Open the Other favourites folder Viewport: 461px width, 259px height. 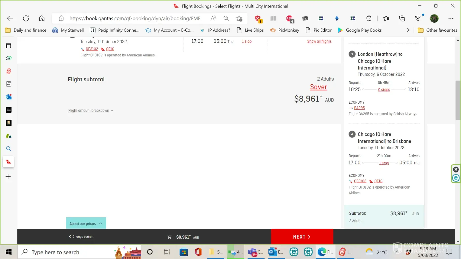(437, 30)
